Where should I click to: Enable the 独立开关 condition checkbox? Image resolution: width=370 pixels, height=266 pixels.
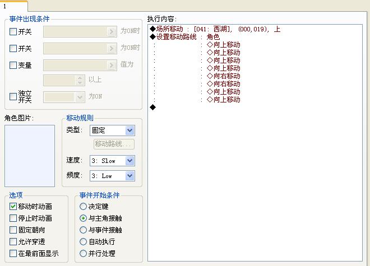point(13,97)
